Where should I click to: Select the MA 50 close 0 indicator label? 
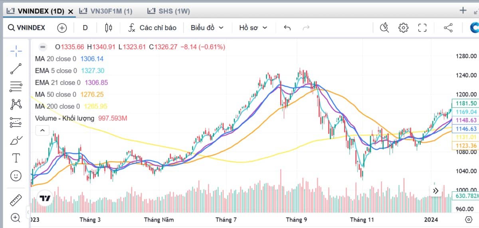pos(55,94)
